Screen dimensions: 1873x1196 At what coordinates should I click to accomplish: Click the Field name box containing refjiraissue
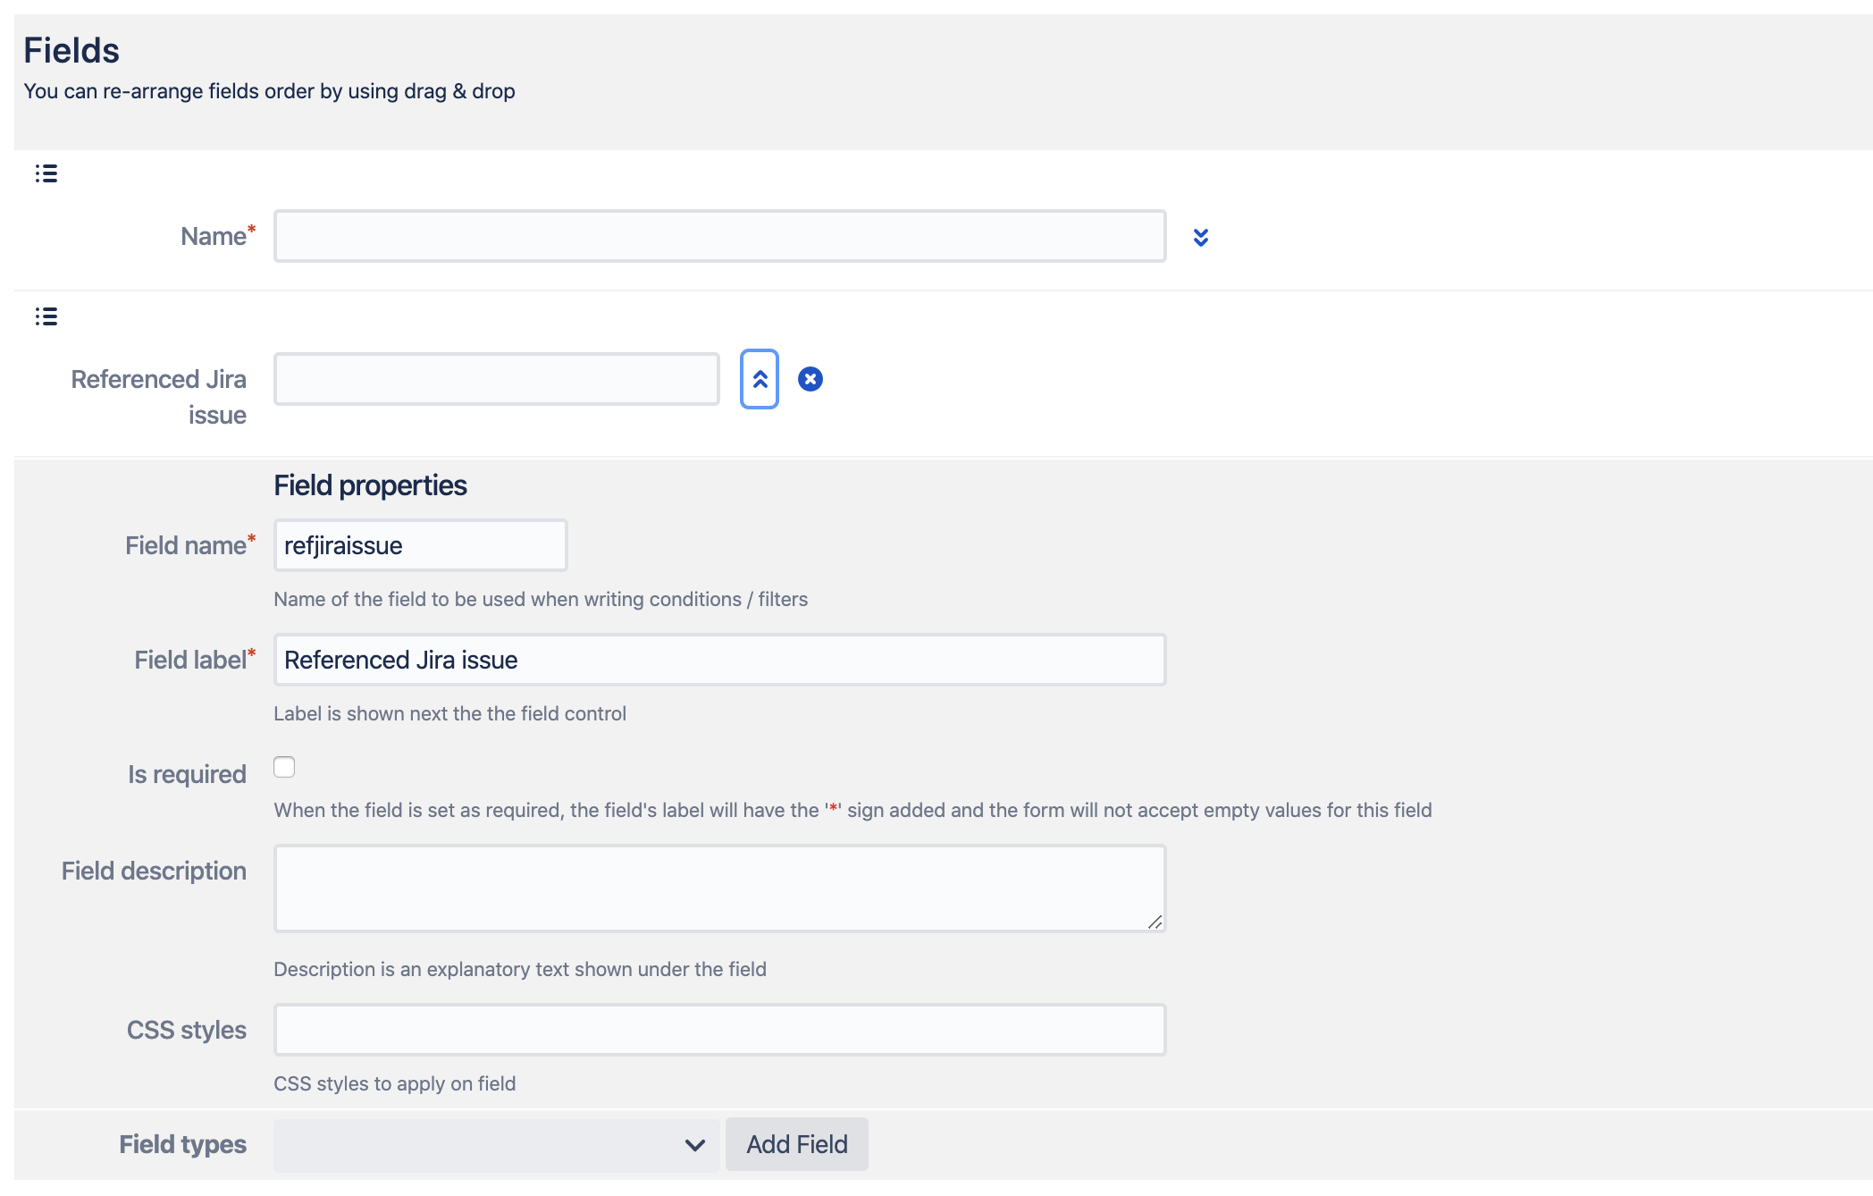(x=421, y=545)
